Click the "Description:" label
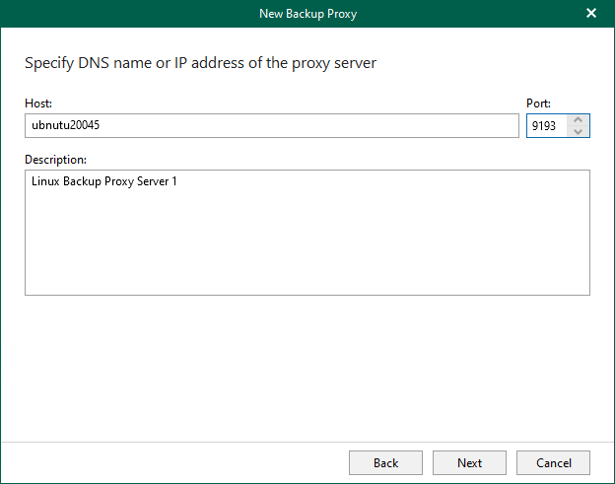The width and height of the screenshot is (615, 484). point(55,159)
